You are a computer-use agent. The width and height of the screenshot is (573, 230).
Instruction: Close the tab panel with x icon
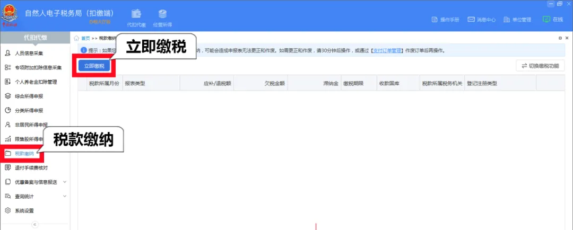click(x=567, y=38)
